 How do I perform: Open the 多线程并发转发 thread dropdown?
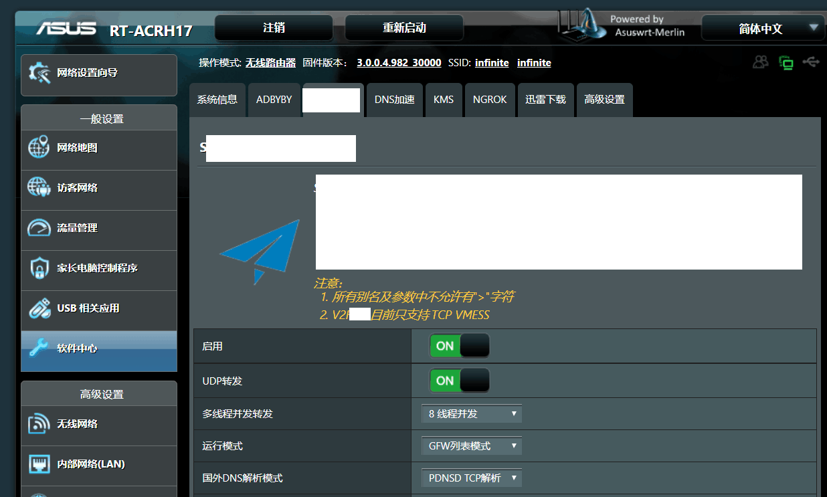(471, 413)
